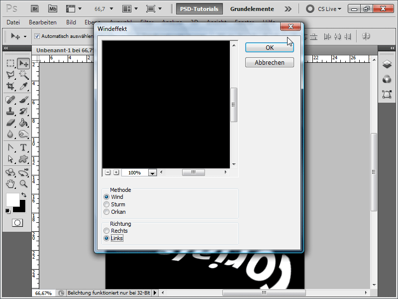Select the Move tool in toolbox

23,63
